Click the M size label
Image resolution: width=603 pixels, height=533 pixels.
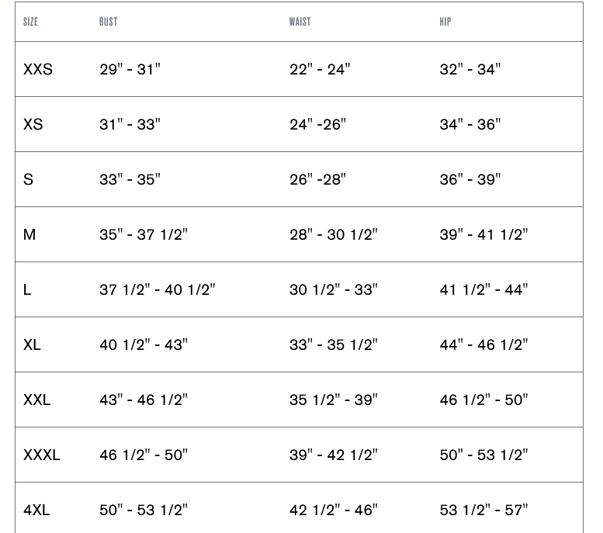(x=29, y=234)
